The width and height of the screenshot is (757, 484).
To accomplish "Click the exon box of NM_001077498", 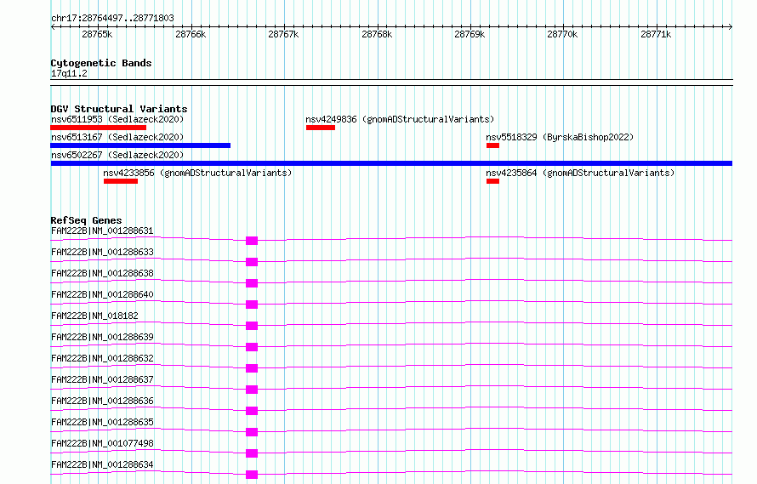I will point(252,453).
